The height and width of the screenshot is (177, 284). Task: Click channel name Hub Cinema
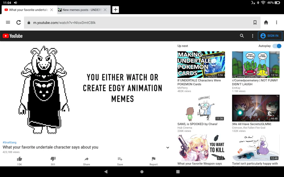pyautogui.click(x=185, y=128)
